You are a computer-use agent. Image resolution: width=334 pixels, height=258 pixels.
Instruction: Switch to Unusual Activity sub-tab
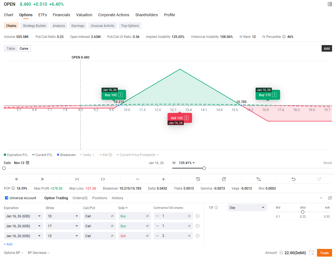tap(103, 26)
